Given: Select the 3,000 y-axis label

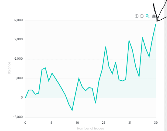Looking at the screenshot, I should tap(19, 78).
